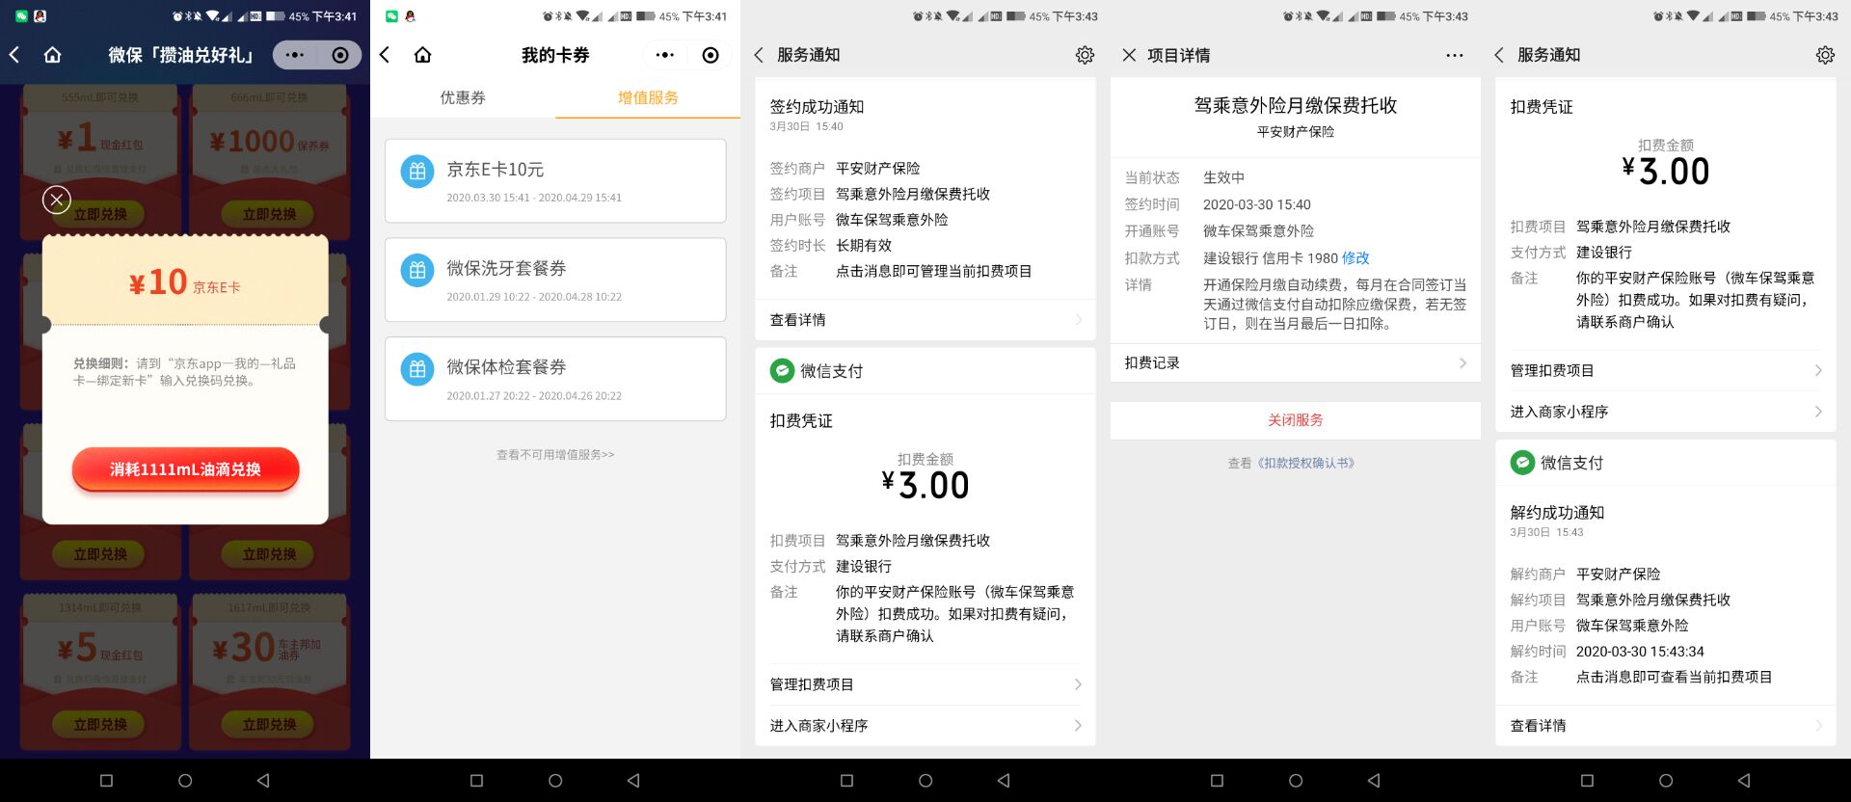This screenshot has width=1851, height=802.
Task: Tap Android home button on 我的卡券 screen
Action: (x=555, y=781)
